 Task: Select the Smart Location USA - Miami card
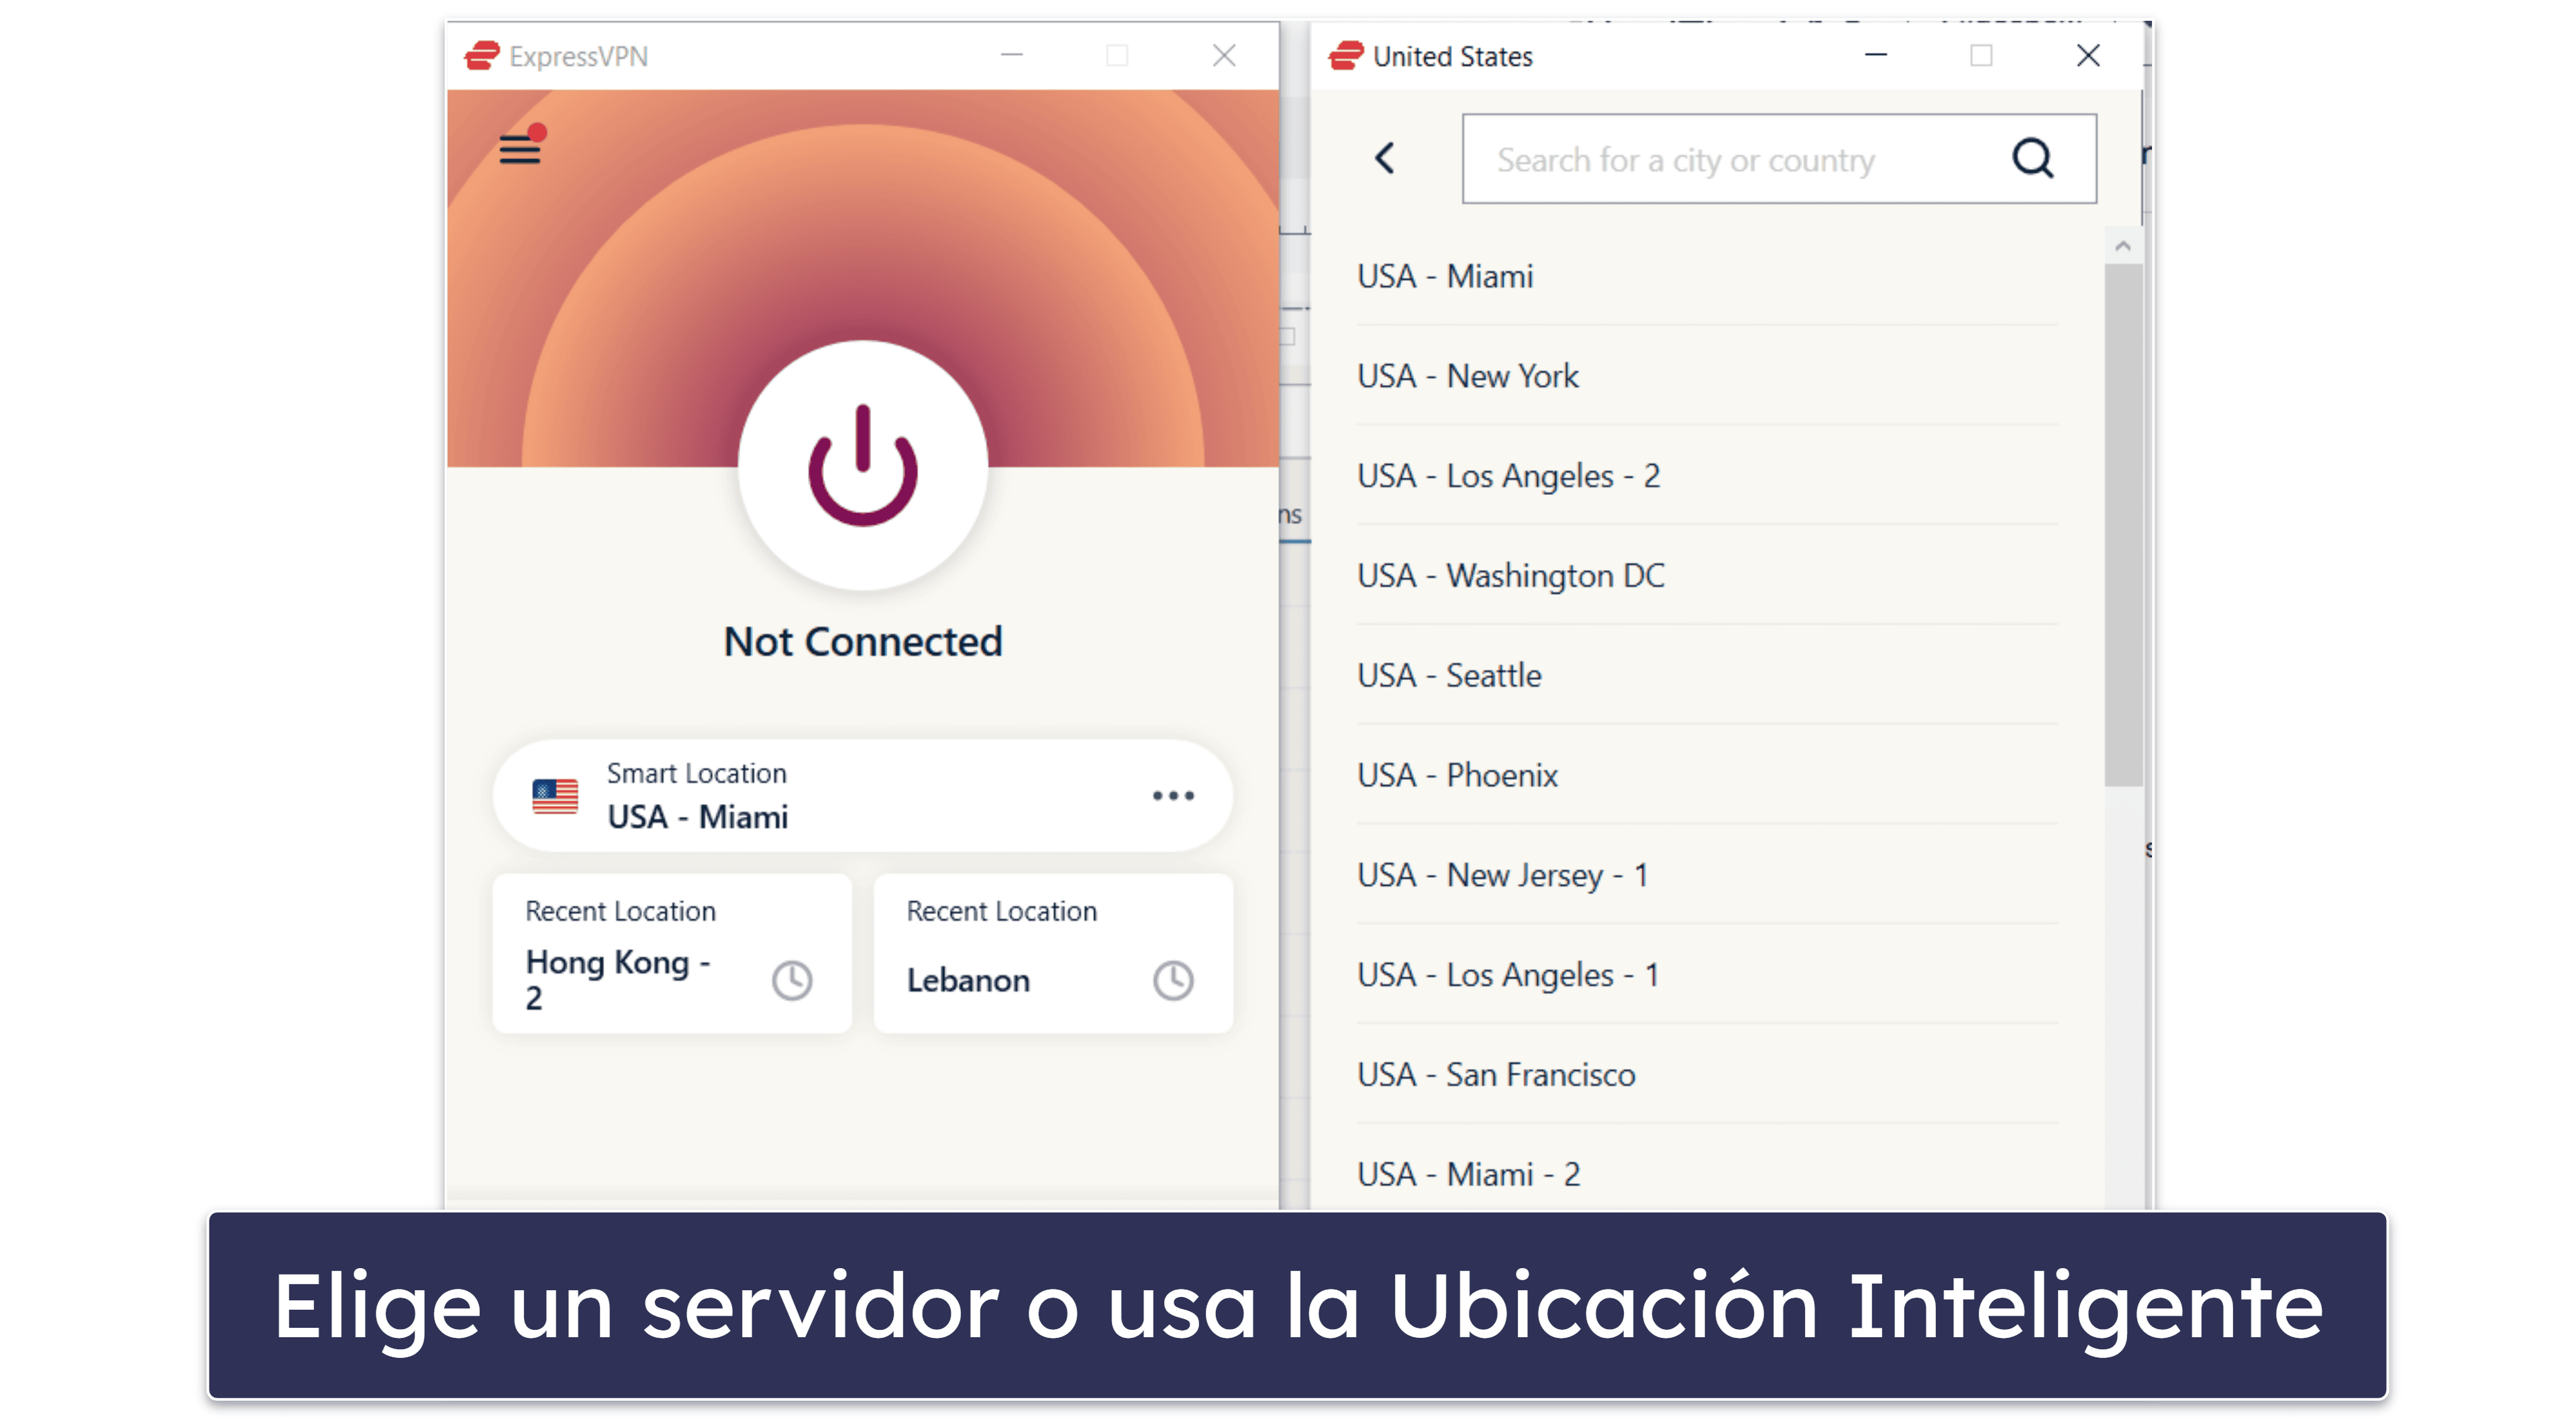tap(862, 795)
